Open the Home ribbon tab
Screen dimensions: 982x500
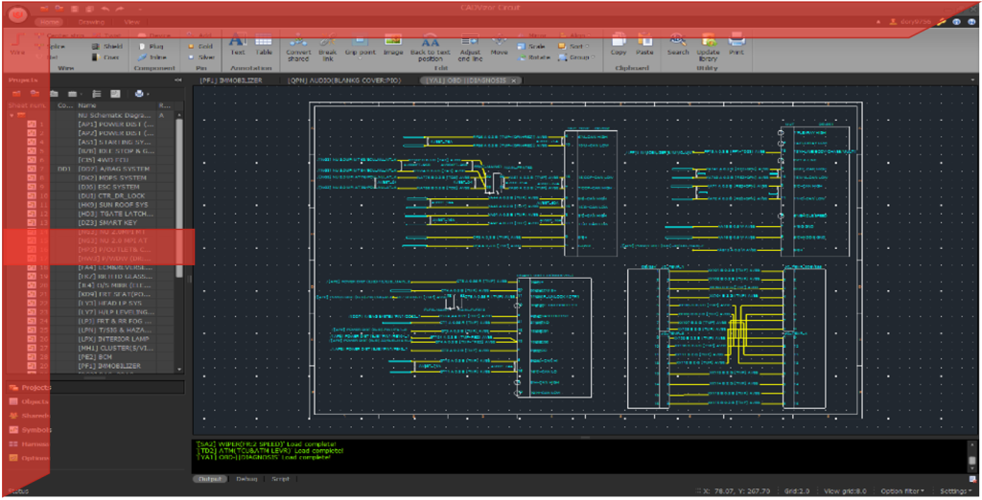click(x=50, y=22)
